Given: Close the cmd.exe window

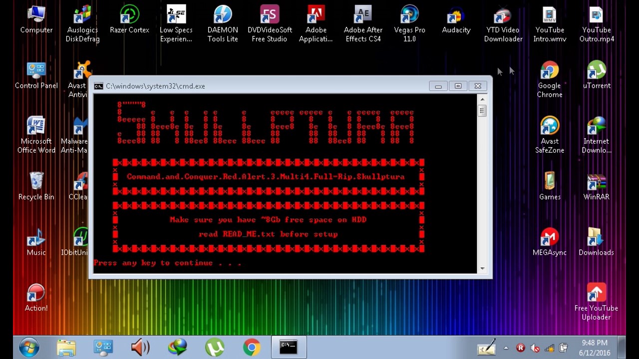Looking at the screenshot, I should 478,86.
